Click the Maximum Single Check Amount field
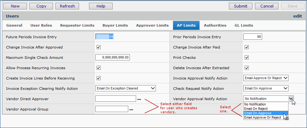Screen dimensions: 307x128 point(113,58)
